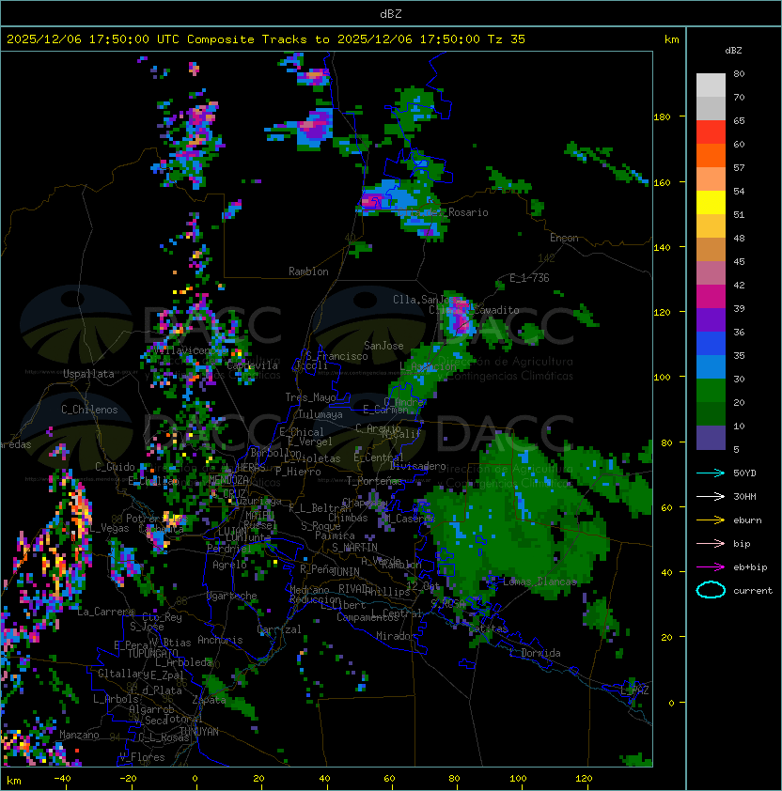Select the magenta 39-42 dBZ color swatch

pyautogui.click(x=711, y=297)
